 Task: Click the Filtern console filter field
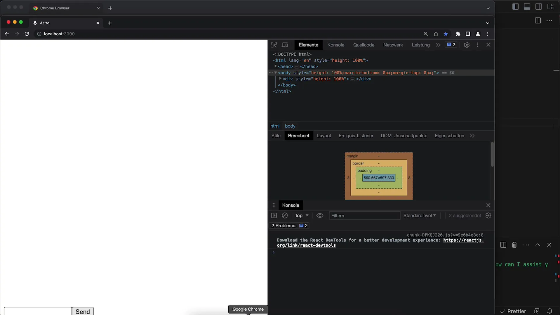tap(365, 216)
